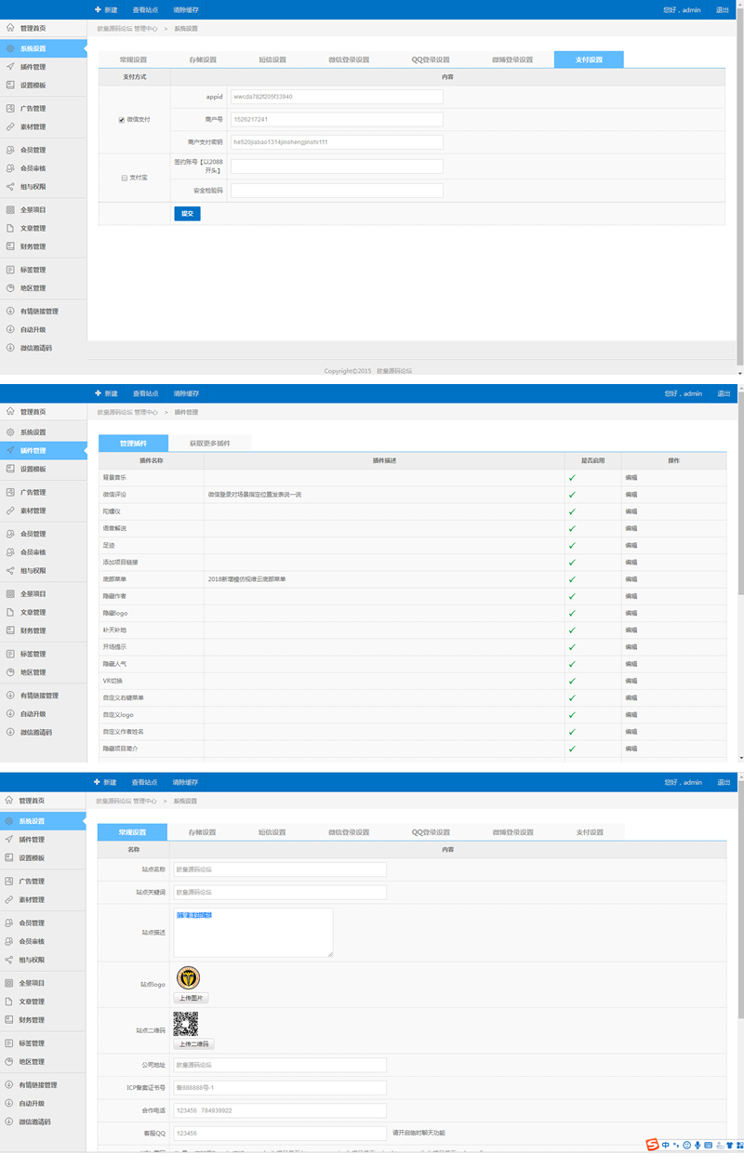Click the green enabled checkmark for 隐藏logo
This screenshot has width=744, height=1168.
tap(572, 613)
